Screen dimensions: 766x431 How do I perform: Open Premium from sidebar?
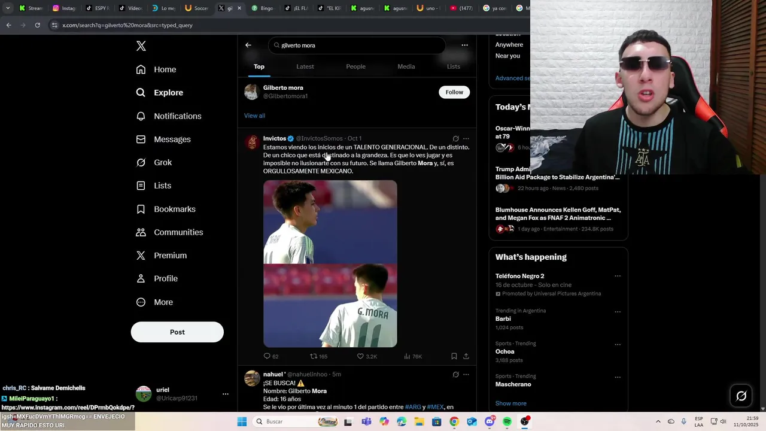tap(162, 256)
